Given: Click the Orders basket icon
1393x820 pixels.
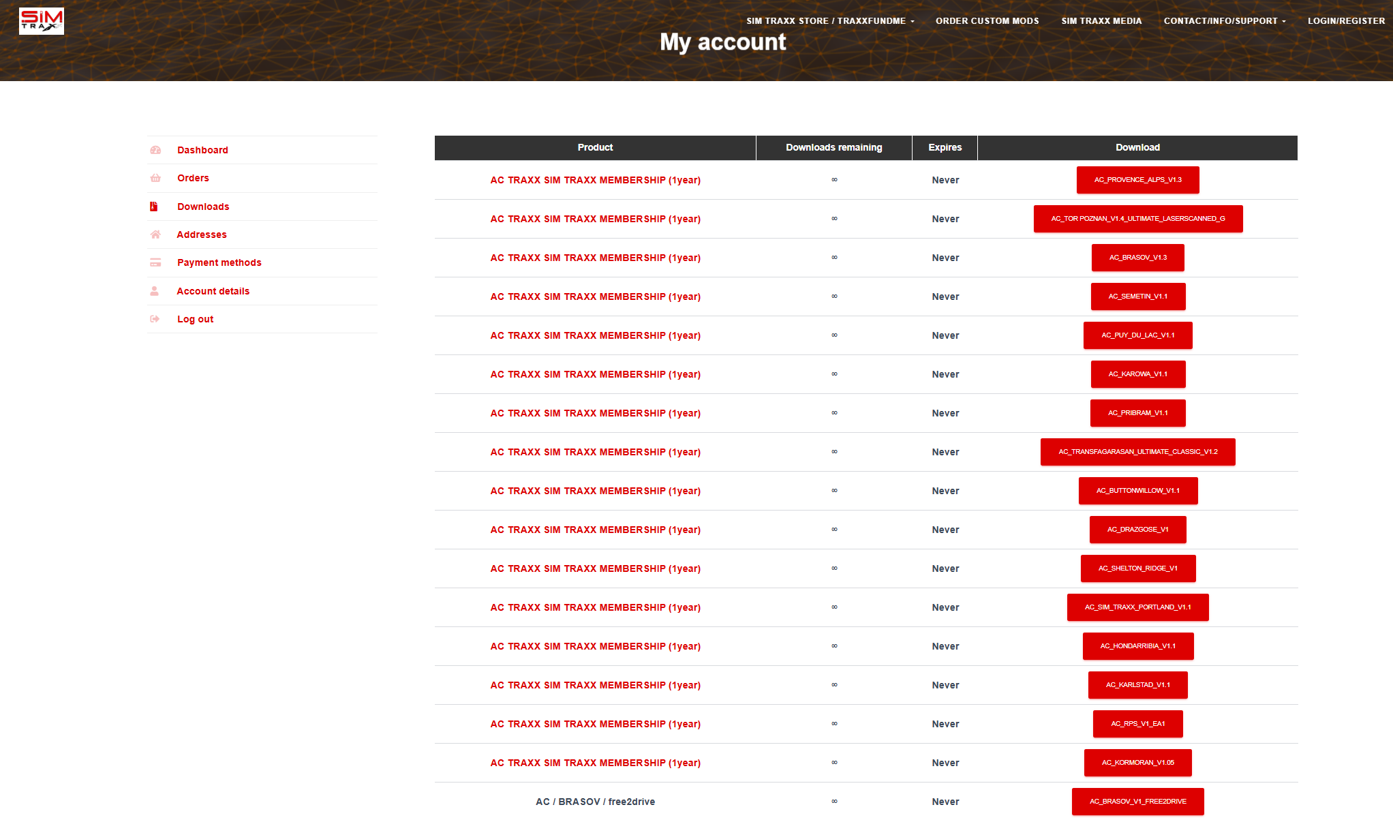Looking at the screenshot, I should pos(155,178).
